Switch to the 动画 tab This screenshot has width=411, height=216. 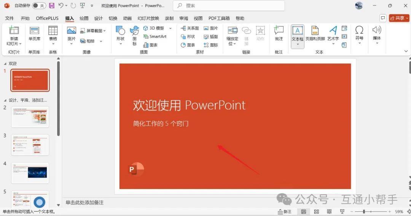[x=127, y=18]
